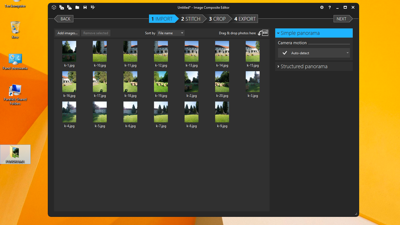Open Parallels Shared Folders desktop icon
The image size is (400, 225).
coord(15,94)
